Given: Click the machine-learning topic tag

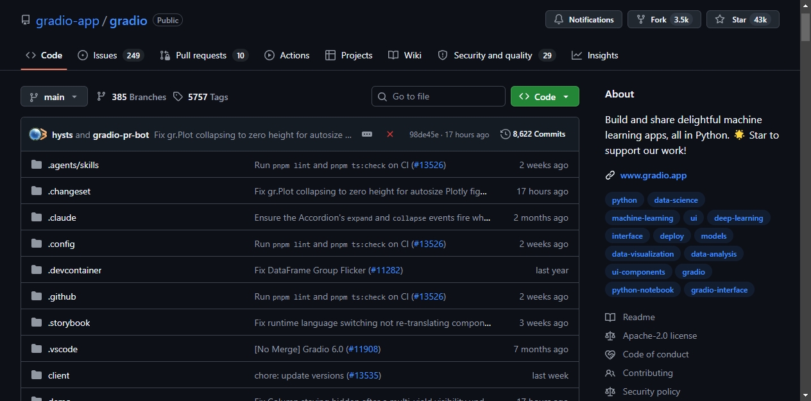Looking at the screenshot, I should click(x=642, y=218).
